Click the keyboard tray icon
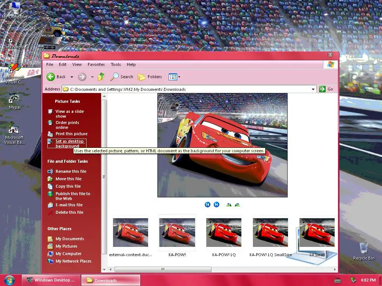The height and width of the screenshot is (286, 382). [338, 280]
